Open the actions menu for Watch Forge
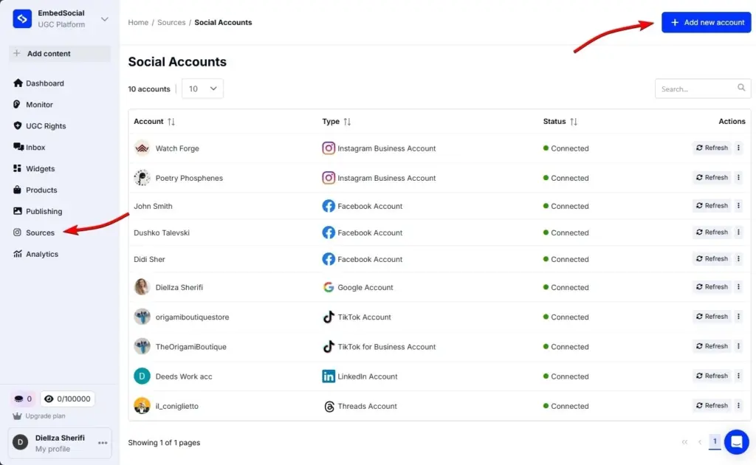 (737, 148)
